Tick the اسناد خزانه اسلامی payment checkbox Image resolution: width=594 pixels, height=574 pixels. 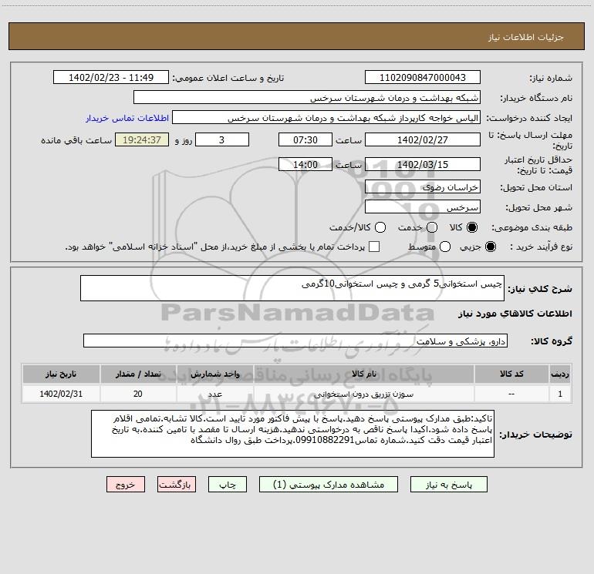click(374, 247)
